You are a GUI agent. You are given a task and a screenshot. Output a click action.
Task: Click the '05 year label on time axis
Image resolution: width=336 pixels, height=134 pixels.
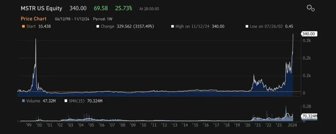91,125
